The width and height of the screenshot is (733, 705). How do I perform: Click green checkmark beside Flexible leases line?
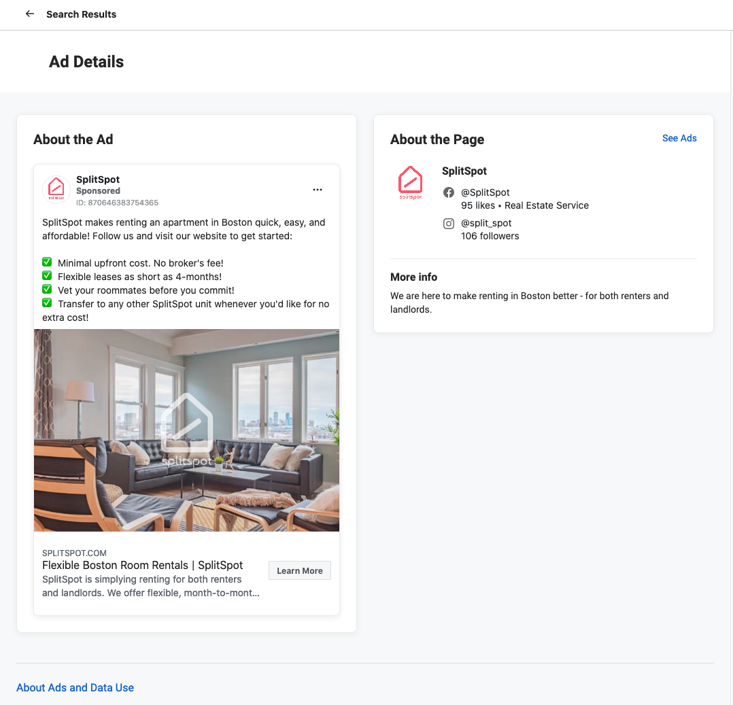tap(47, 276)
